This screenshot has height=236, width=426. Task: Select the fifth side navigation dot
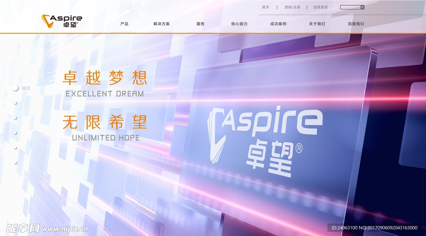pos(15,148)
